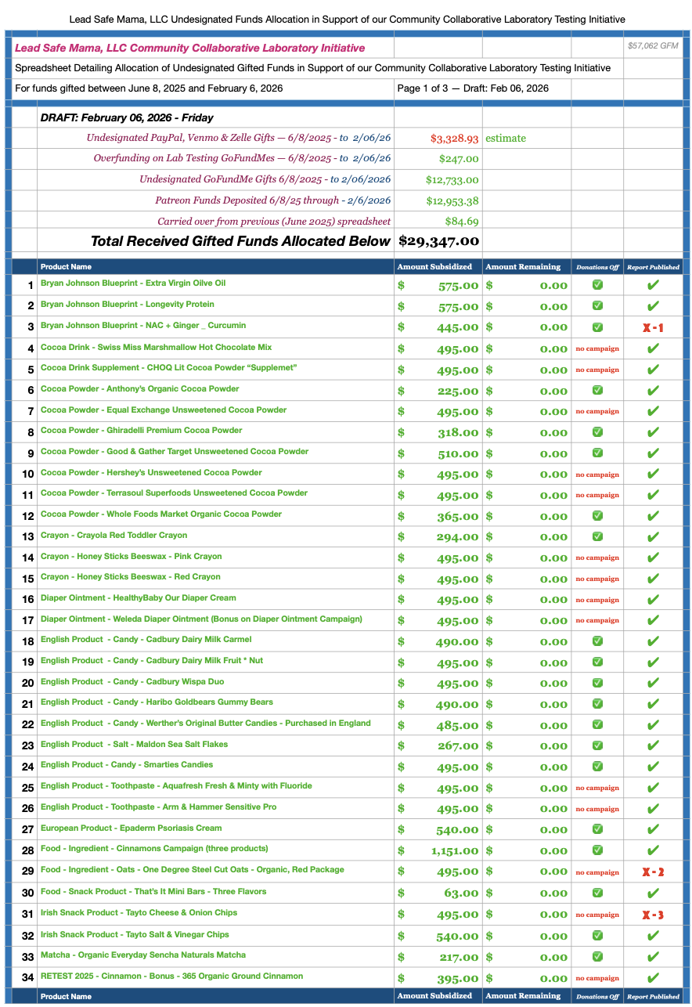
Task: Click report checkmark for Extra Virgin Olive Oil
Action: click(652, 285)
